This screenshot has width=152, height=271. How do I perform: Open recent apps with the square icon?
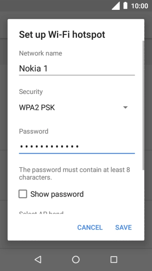pyautogui.click(x=114, y=259)
